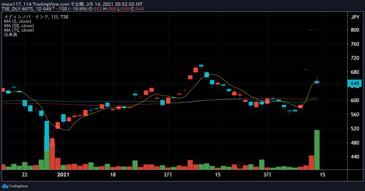Click the 720 price axis label

click(x=355, y=58)
